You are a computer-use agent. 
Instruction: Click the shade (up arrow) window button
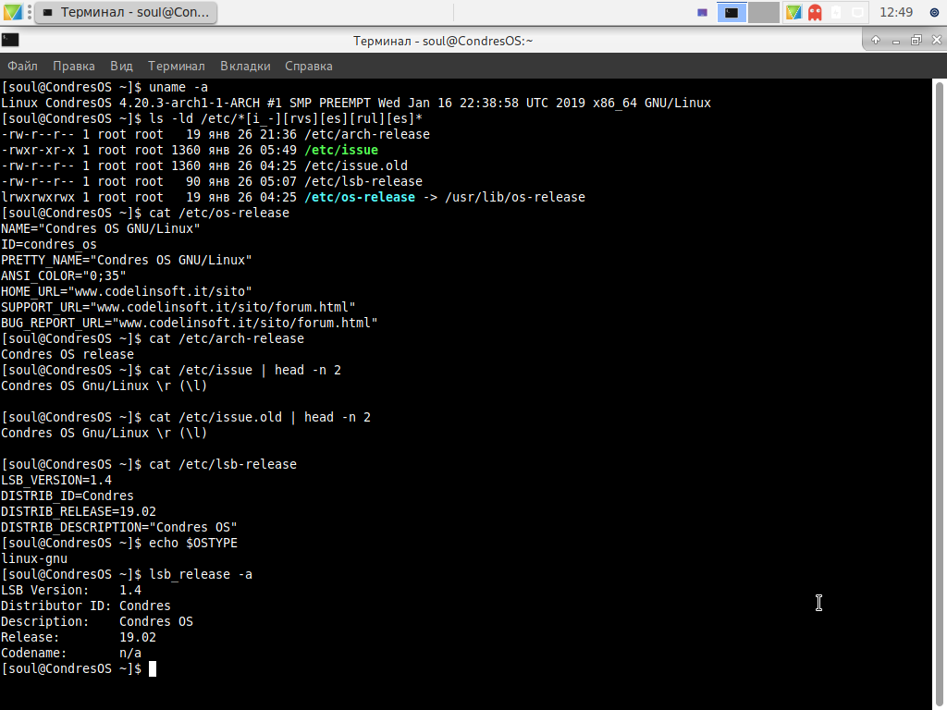click(876, 40)
